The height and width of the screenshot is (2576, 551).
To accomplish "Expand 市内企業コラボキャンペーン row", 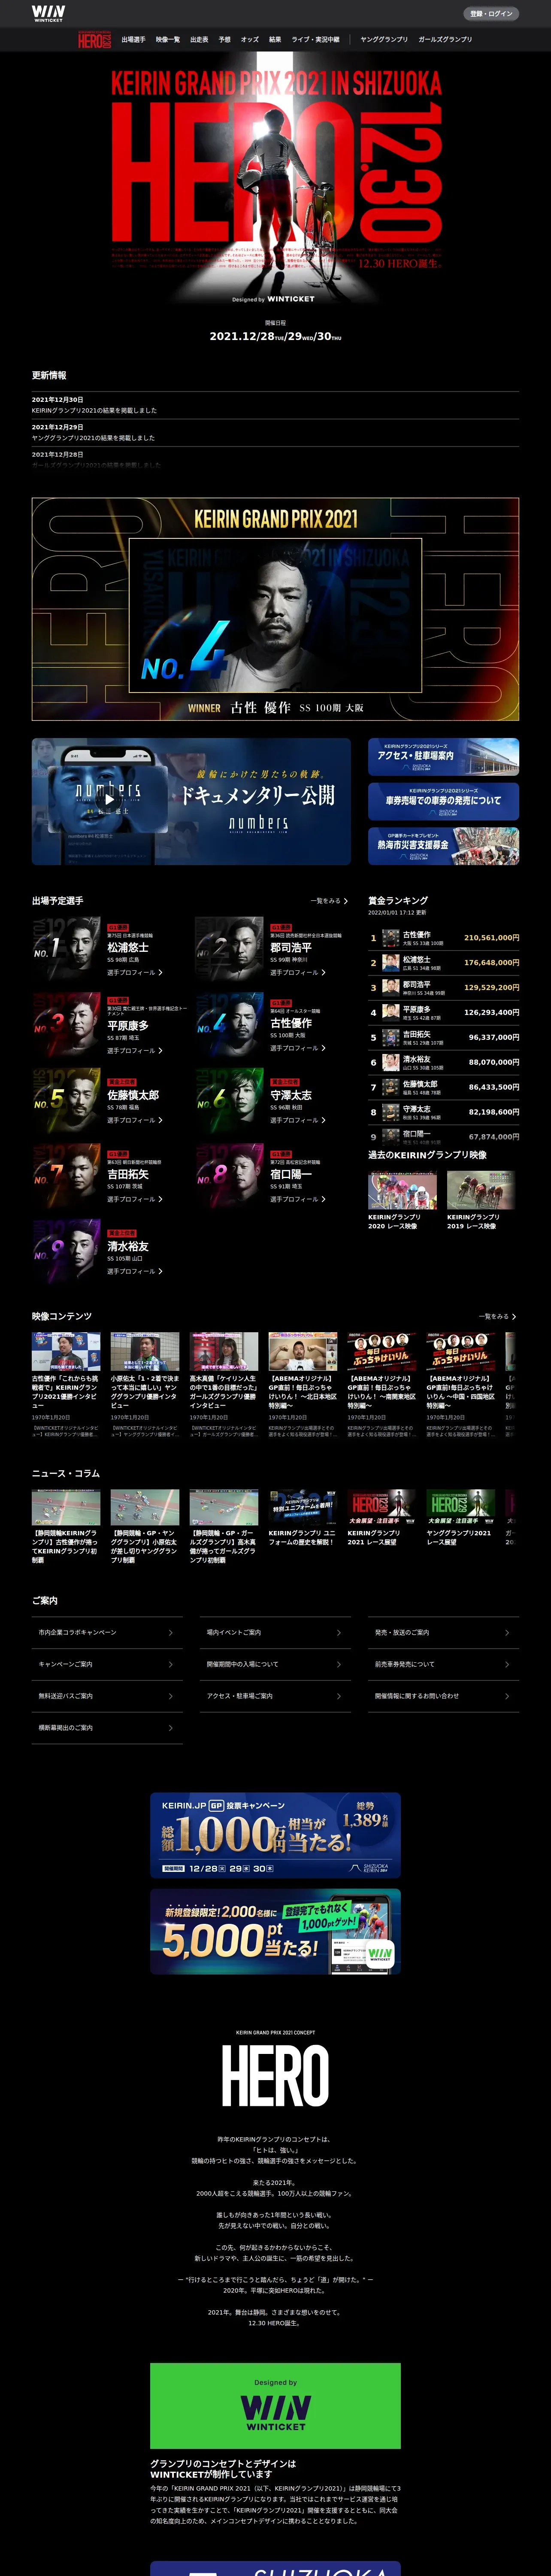I will pos(107,1632).
